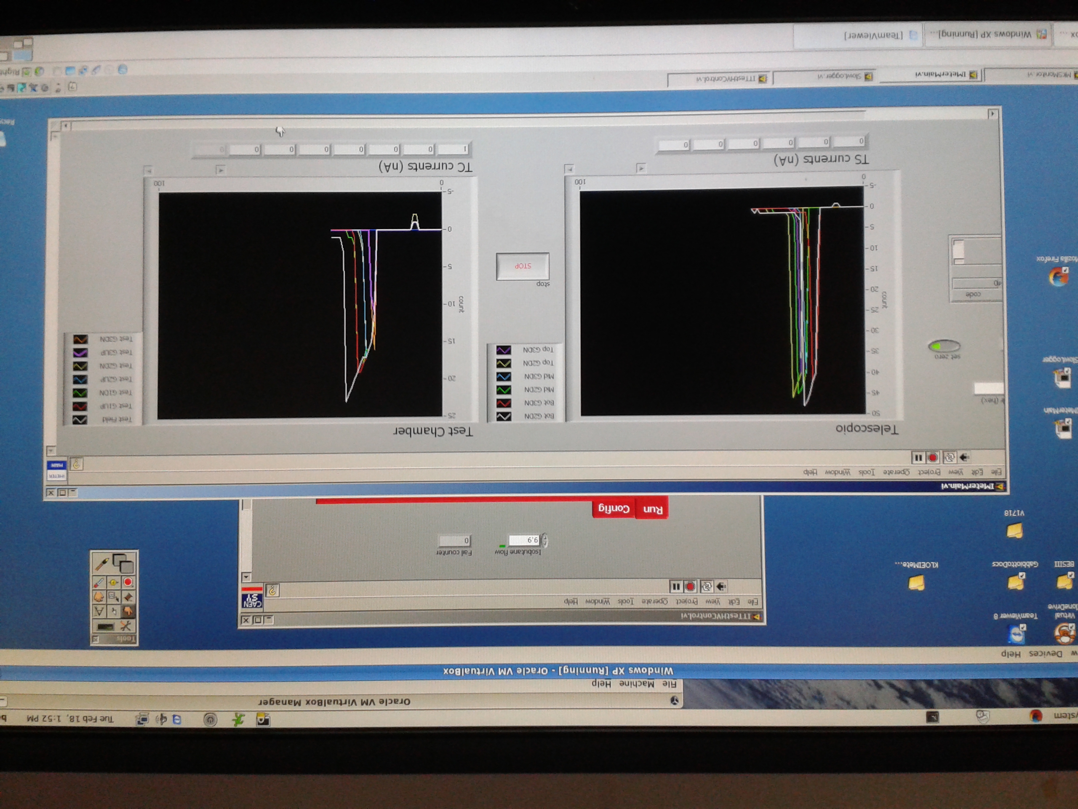Click the Fail counter indicator field
The height and width of the screenshot is (809, 1078).
point(454,540)
